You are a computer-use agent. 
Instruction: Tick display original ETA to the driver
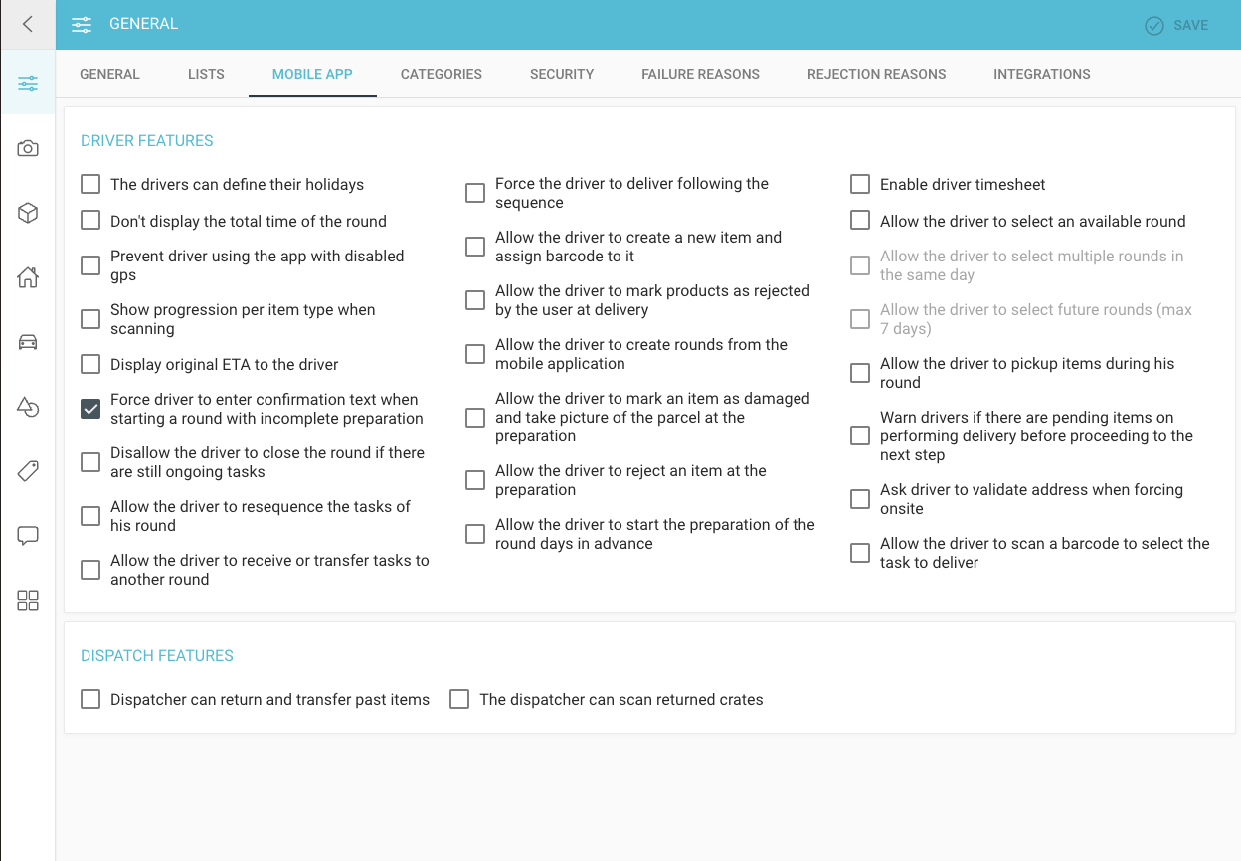[90, 364]
